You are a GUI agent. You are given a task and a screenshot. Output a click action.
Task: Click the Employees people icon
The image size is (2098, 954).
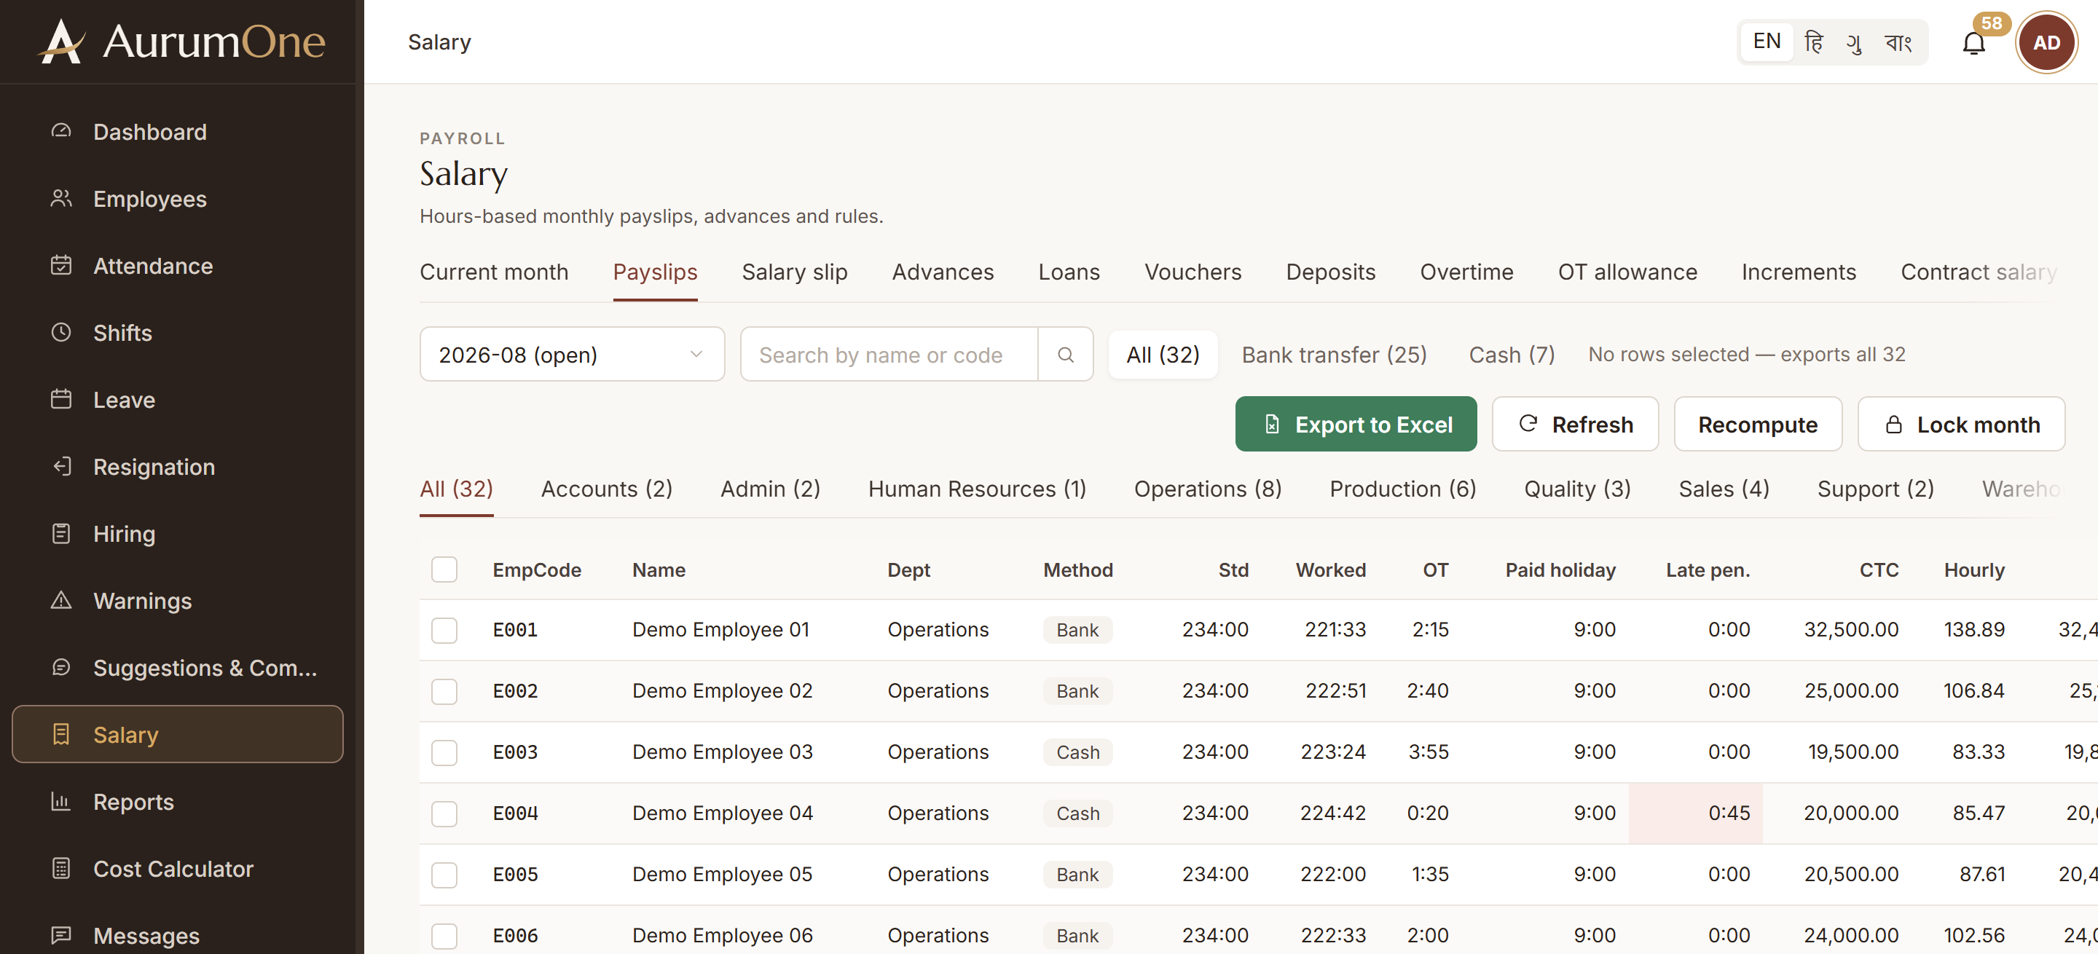tap(61, 198)
